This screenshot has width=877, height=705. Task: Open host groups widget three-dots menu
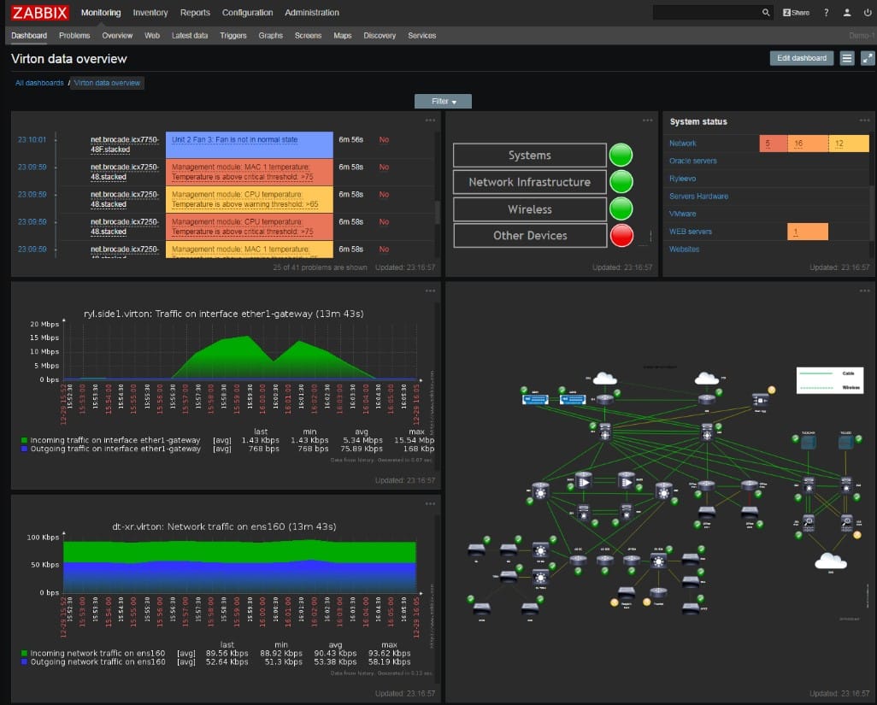click(x=648, y=120)
